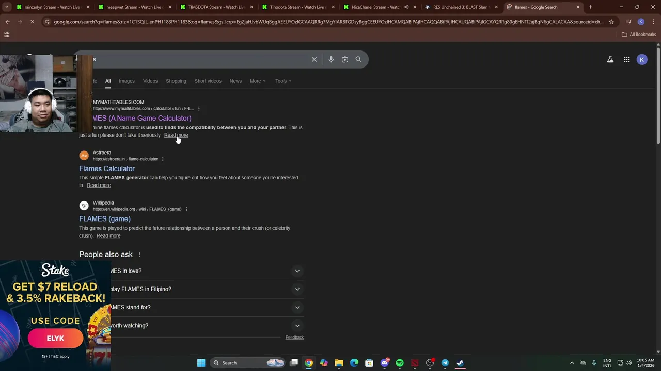Open new browser tab with plus
The width and height of the screenshot is (661, 371).
(590, 7)
